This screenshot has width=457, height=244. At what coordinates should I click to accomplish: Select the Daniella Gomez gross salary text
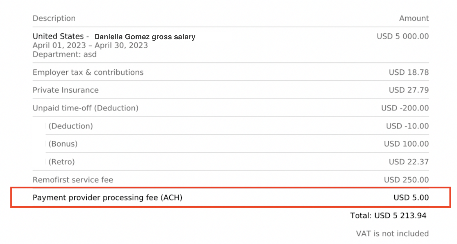pyautogui.click(x=145, y=37)
